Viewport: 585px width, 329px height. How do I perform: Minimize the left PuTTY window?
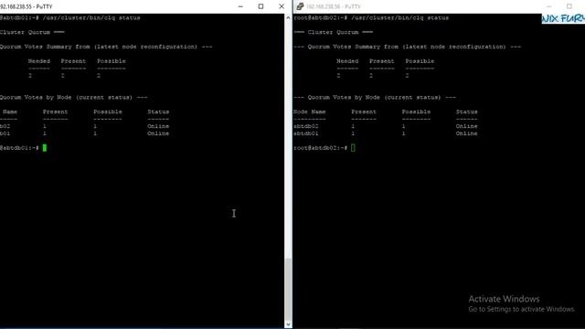240,6
